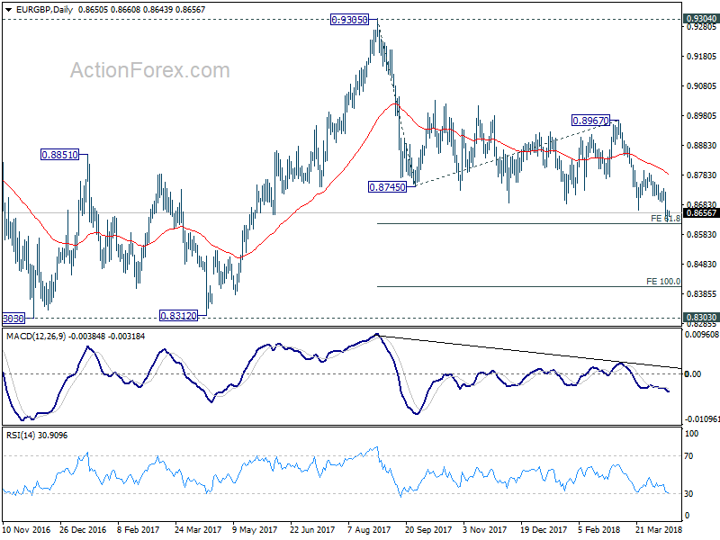
Task: Click the 0.87830 price axis value
Action: coord(702,175)
